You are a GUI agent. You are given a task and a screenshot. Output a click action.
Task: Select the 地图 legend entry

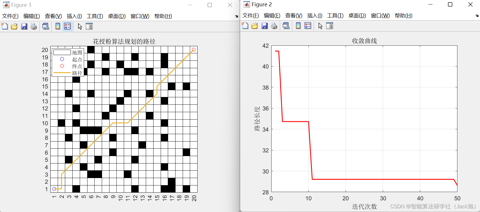click(x=68, y=53)
